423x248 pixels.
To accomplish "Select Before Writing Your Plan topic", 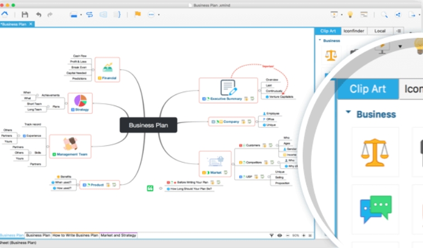I will coord(193,183).
